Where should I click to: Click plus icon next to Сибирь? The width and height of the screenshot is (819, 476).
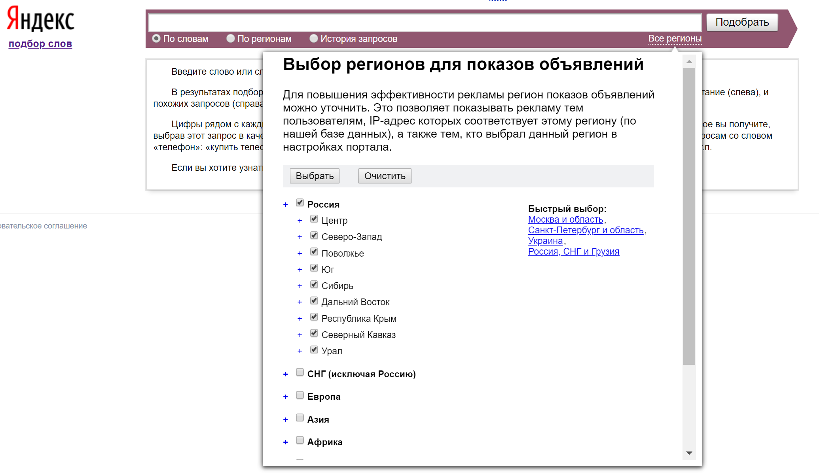click(x=300, y=286)
